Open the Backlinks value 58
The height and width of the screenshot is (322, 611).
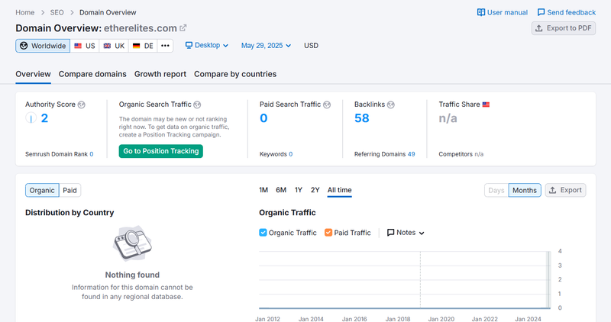[361, 118]
